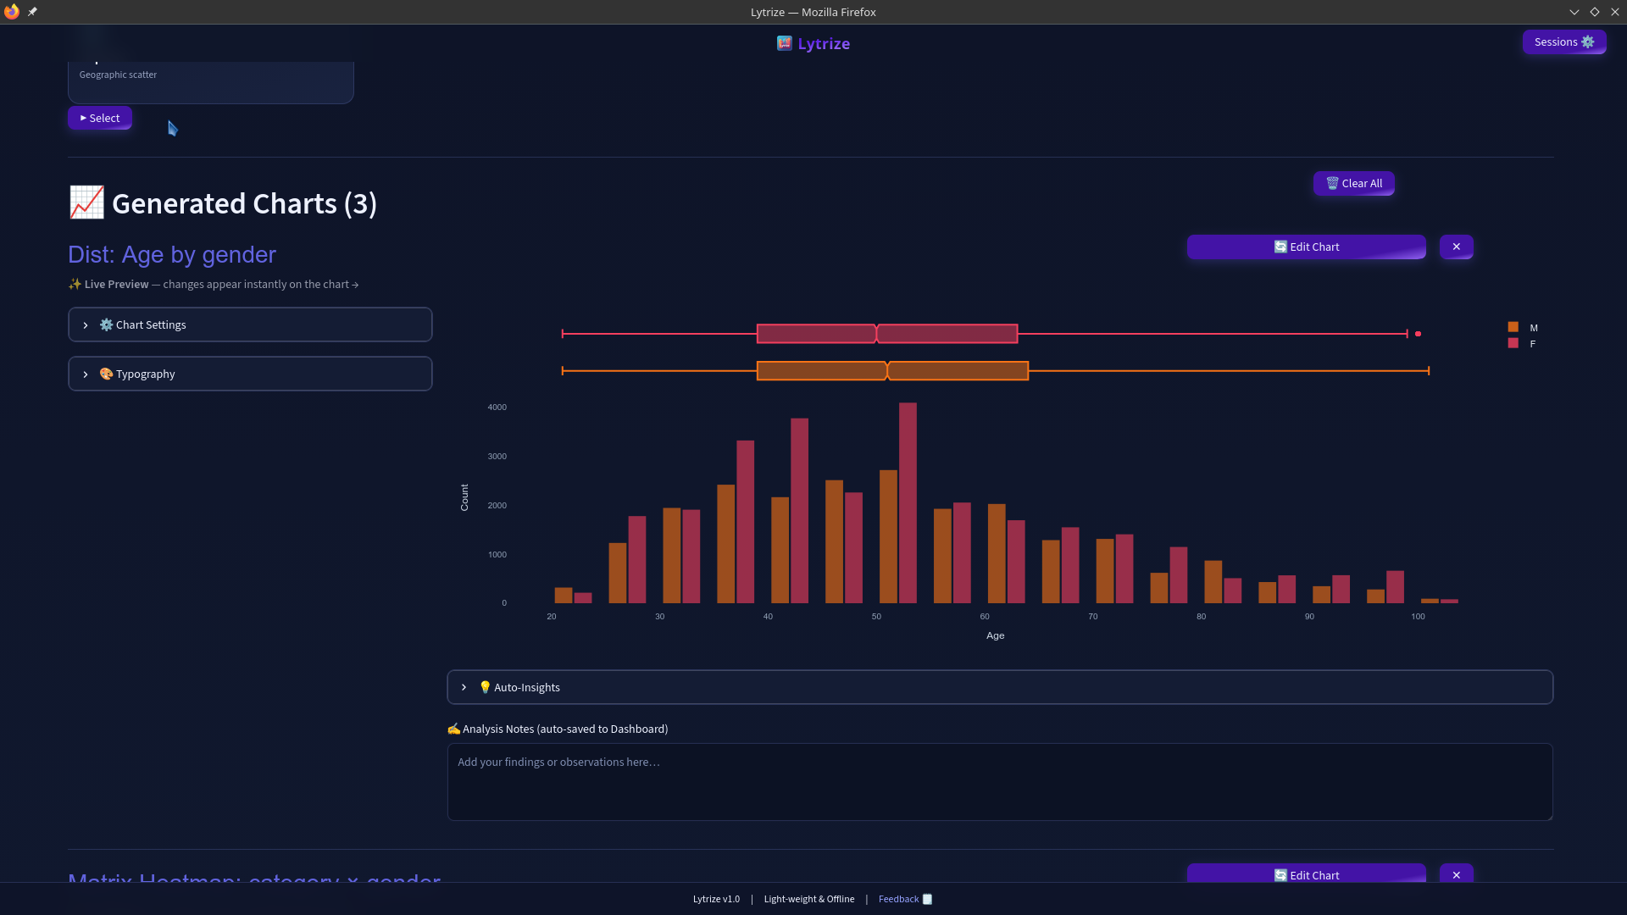Click the Count axis label
Image resolution: width=1627 pixels, height=915 pixels.
click(x=464, y=498)
